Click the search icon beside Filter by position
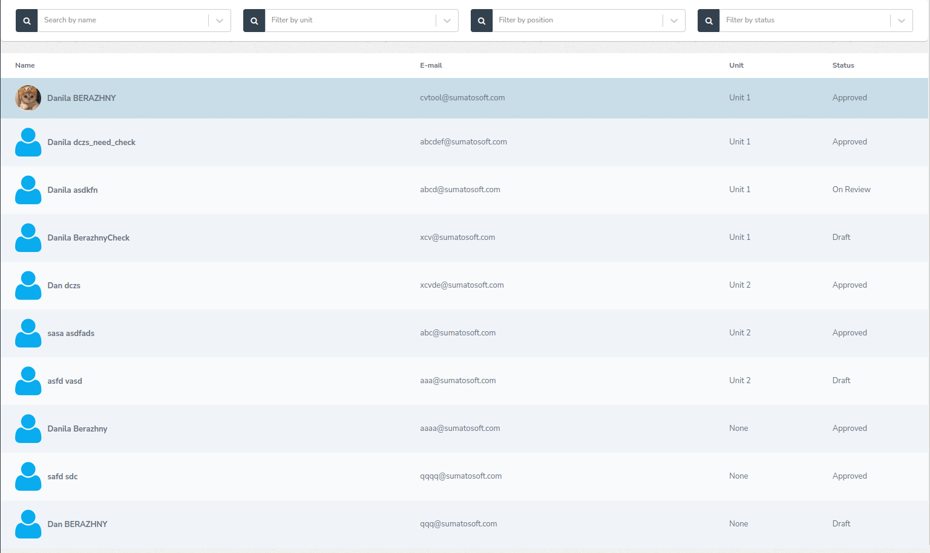The image size is (930, 553). pos(482,21)
